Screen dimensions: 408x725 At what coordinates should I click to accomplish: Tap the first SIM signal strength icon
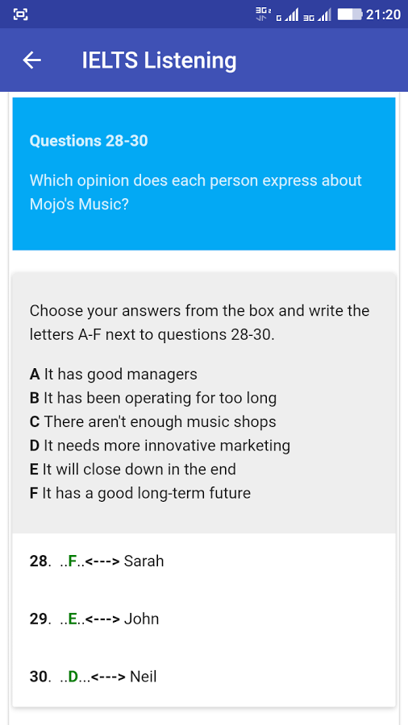(287, 15)
